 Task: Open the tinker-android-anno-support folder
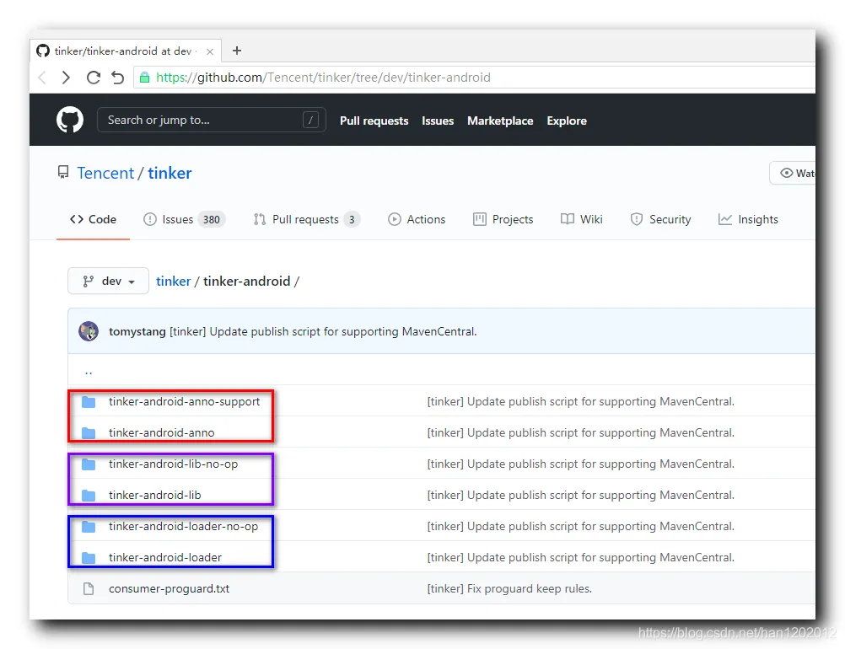[185, 402]
